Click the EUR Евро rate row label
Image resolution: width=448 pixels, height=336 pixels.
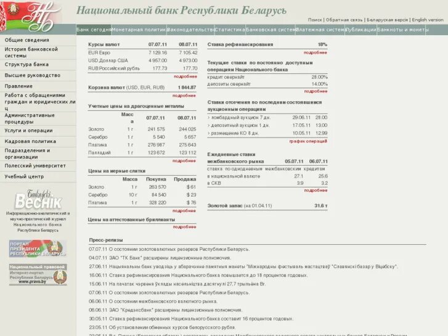click(x=99, y=52)
